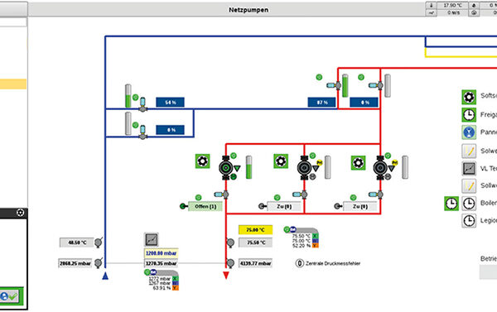Click the valve next to the 54 % label
The width and height of the screenshot is (497, 312).
143,105
